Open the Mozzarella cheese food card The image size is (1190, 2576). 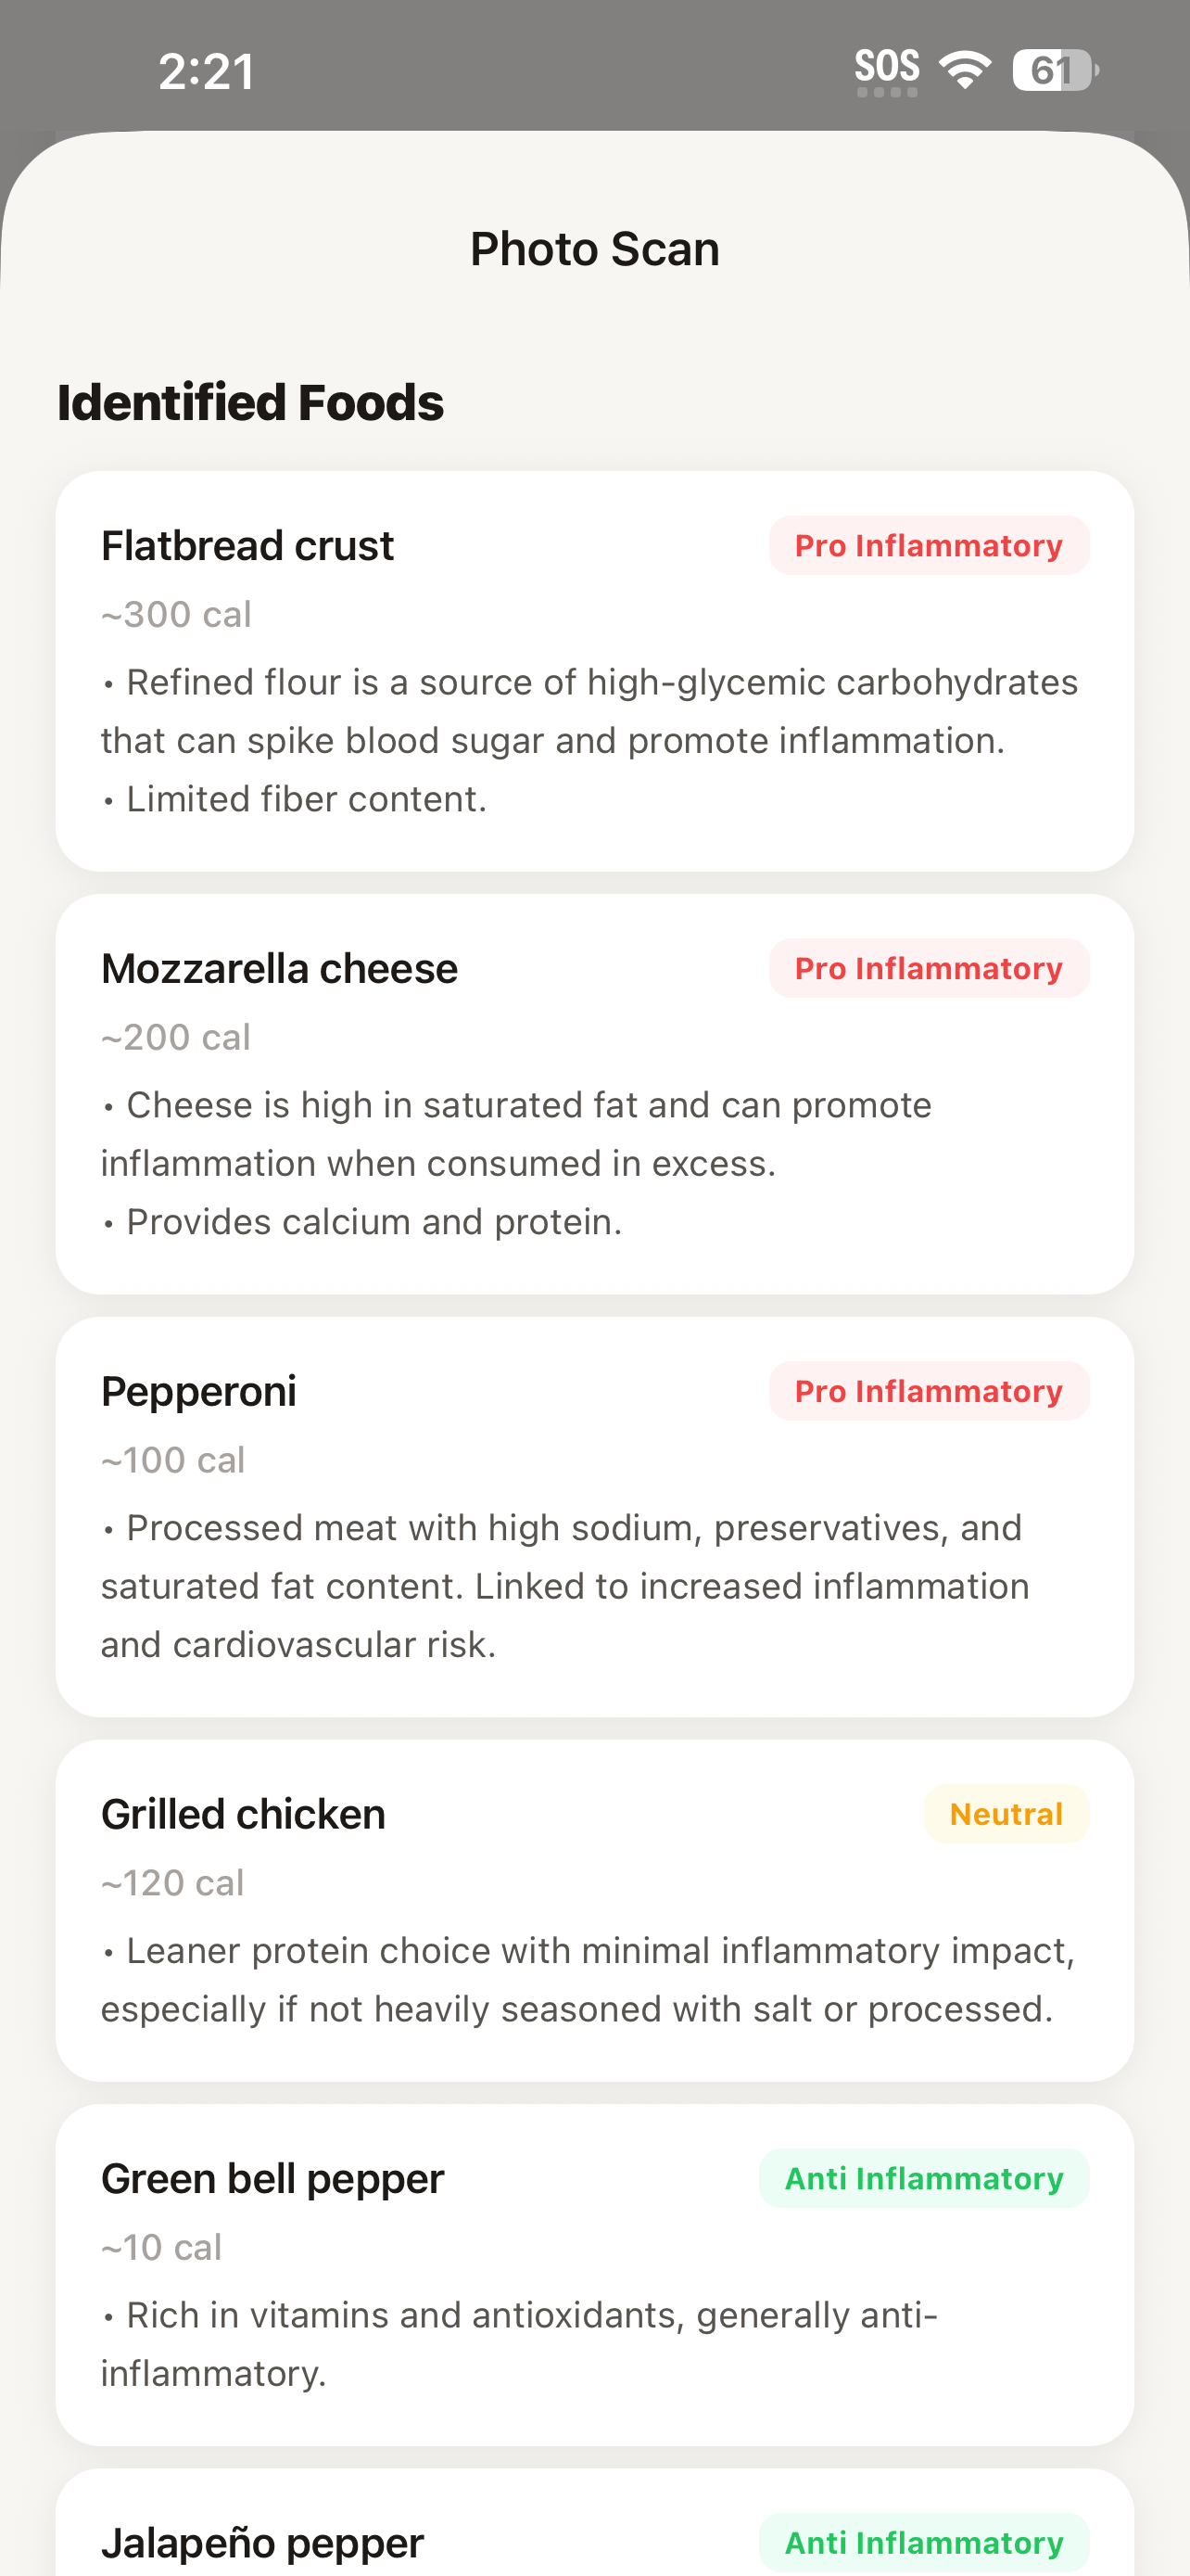click(594, 1094)
